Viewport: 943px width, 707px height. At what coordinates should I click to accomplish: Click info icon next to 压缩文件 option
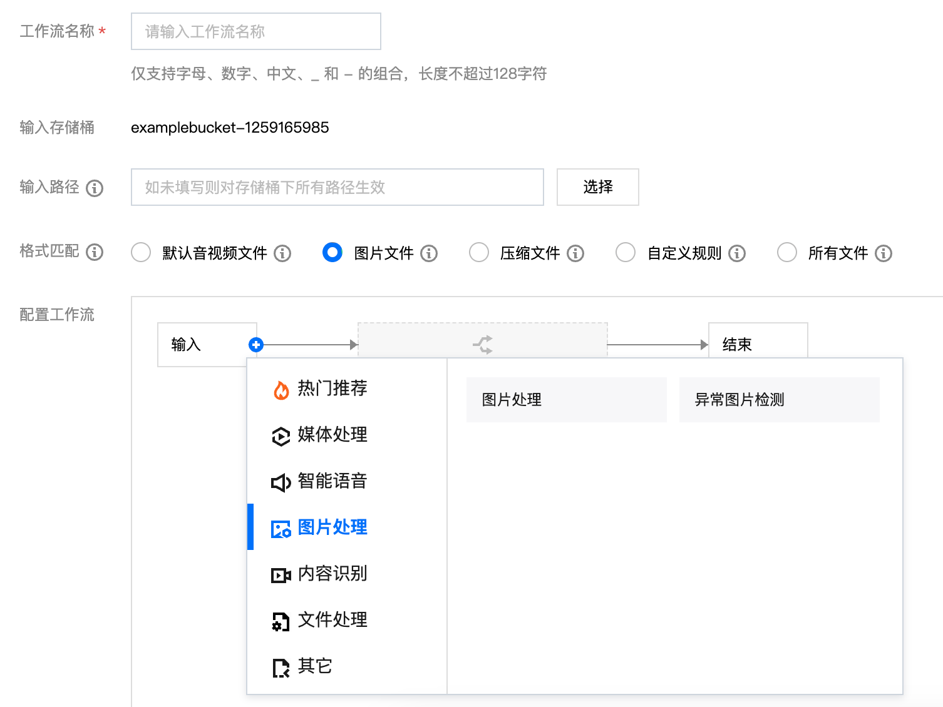(x=575, y=253)
